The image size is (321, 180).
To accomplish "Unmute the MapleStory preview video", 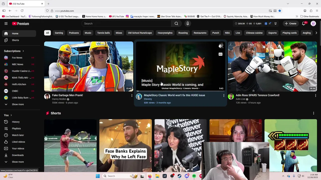I will point(220,46).
